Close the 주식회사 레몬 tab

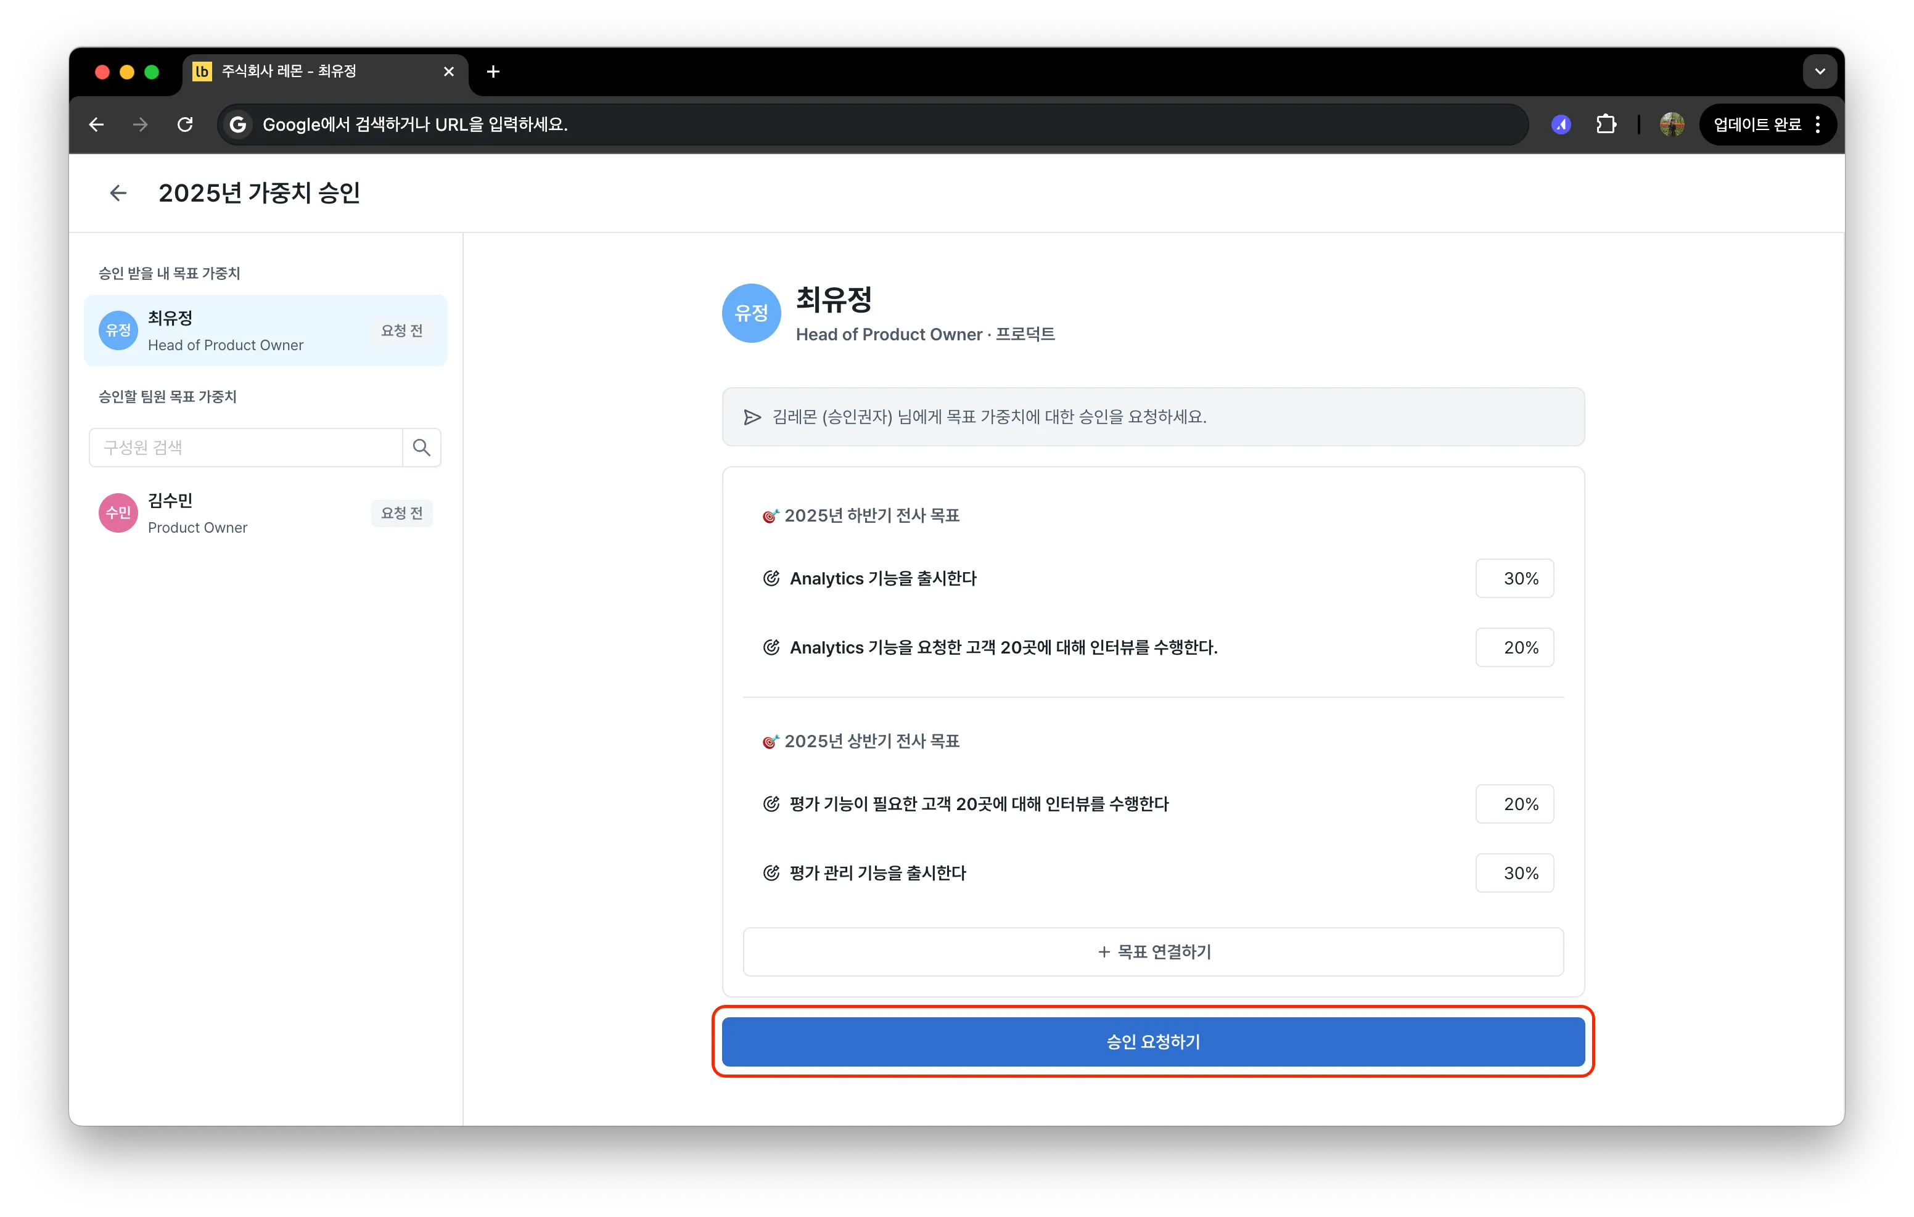[448, 72]
